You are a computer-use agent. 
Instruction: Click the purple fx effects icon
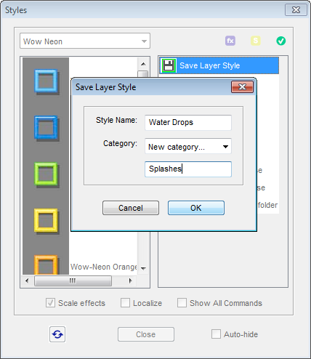pyautogui.click(x=230, y=41)
